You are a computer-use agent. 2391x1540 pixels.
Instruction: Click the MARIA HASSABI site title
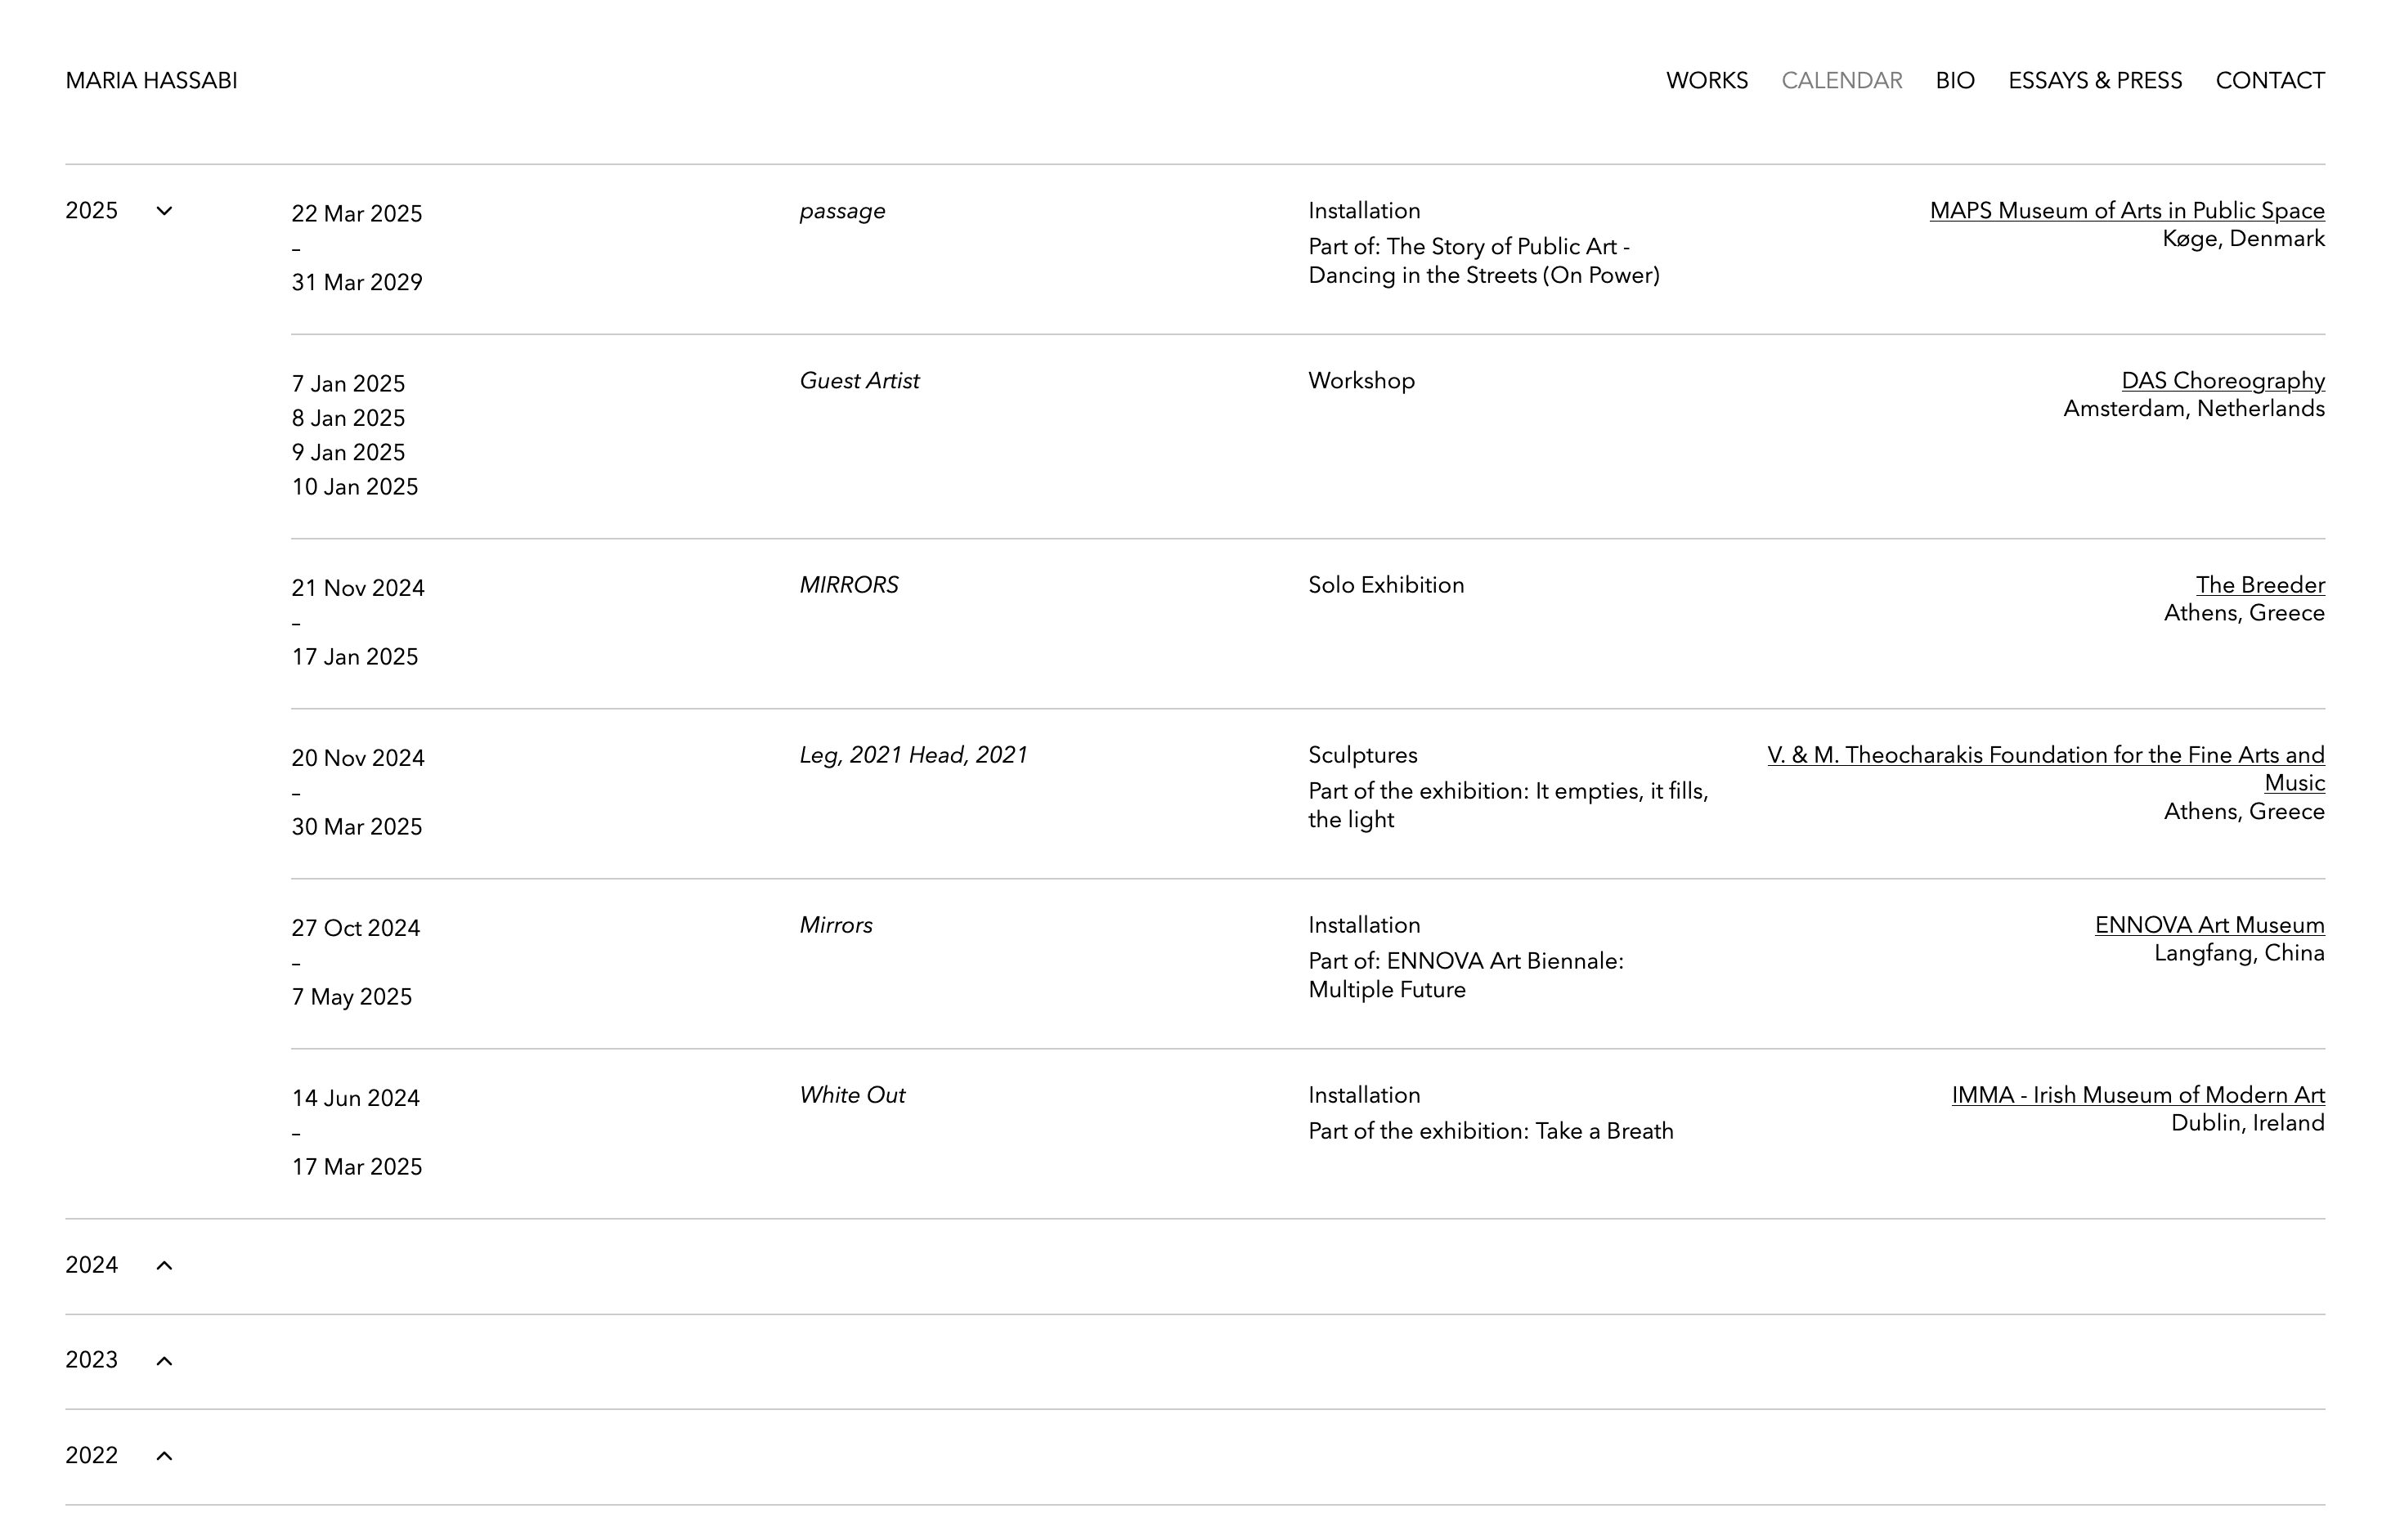pyautogui.click(x=151, y=81)
